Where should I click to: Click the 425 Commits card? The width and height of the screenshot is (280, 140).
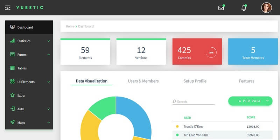click(197, 51)
